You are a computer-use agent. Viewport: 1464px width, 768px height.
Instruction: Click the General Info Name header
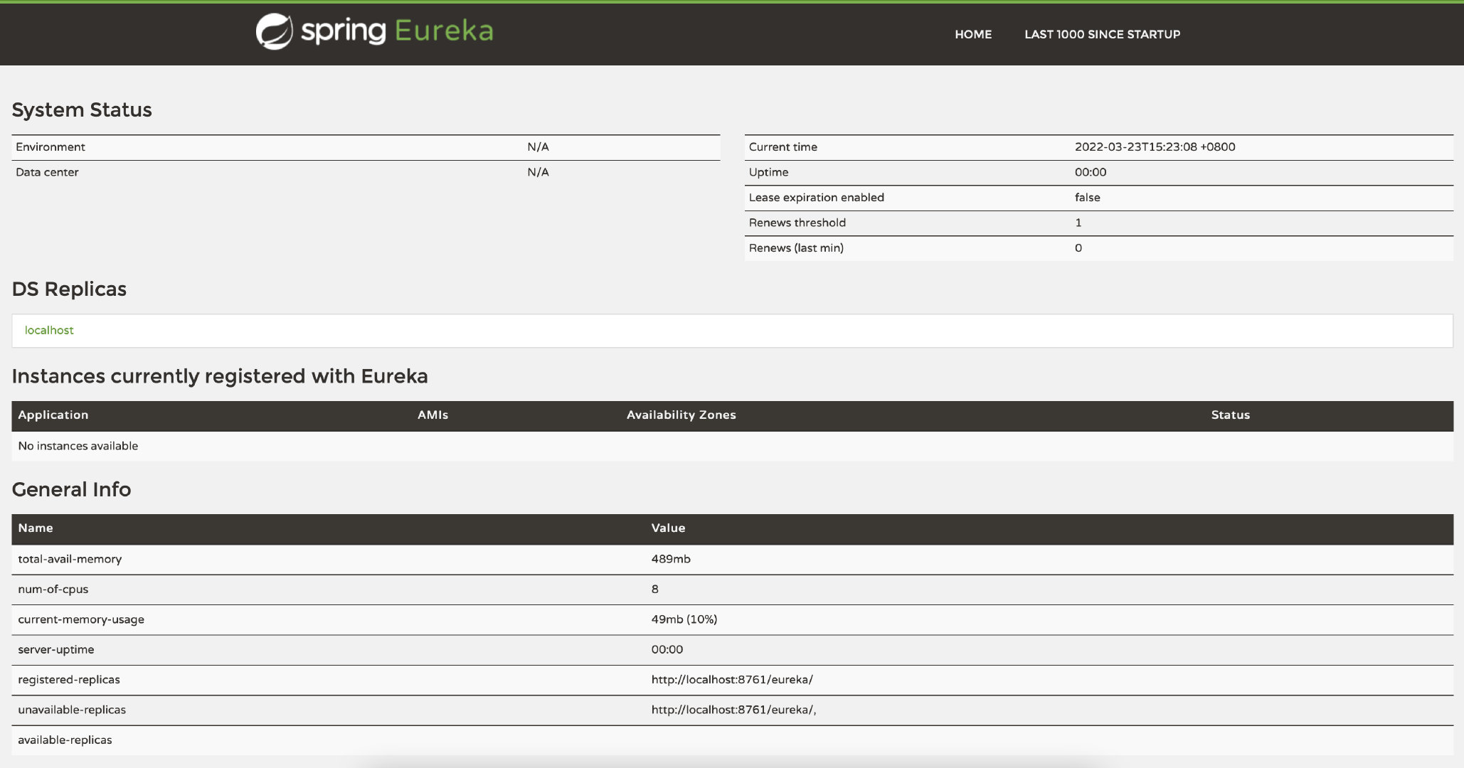tap(36, 528)
